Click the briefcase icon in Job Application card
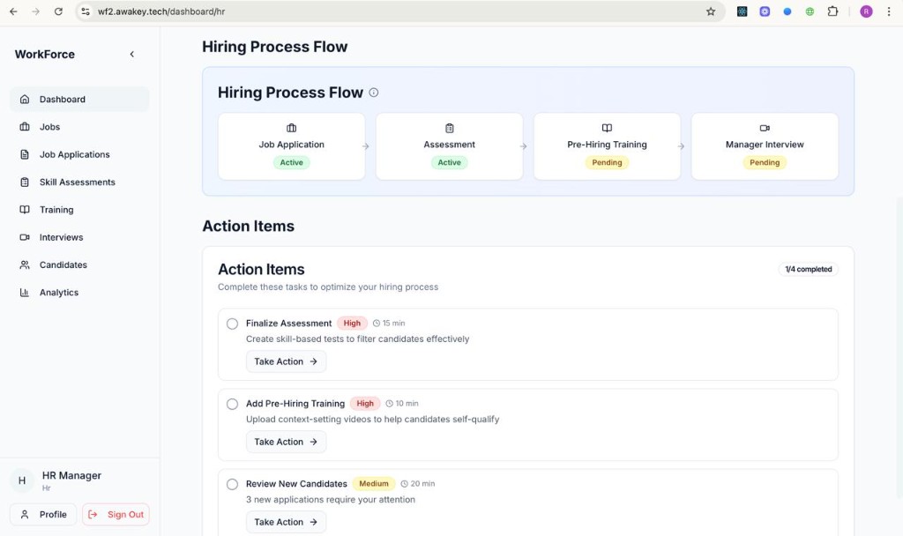The width and height of the screenshot is (903, 536). tap(291, 128)
